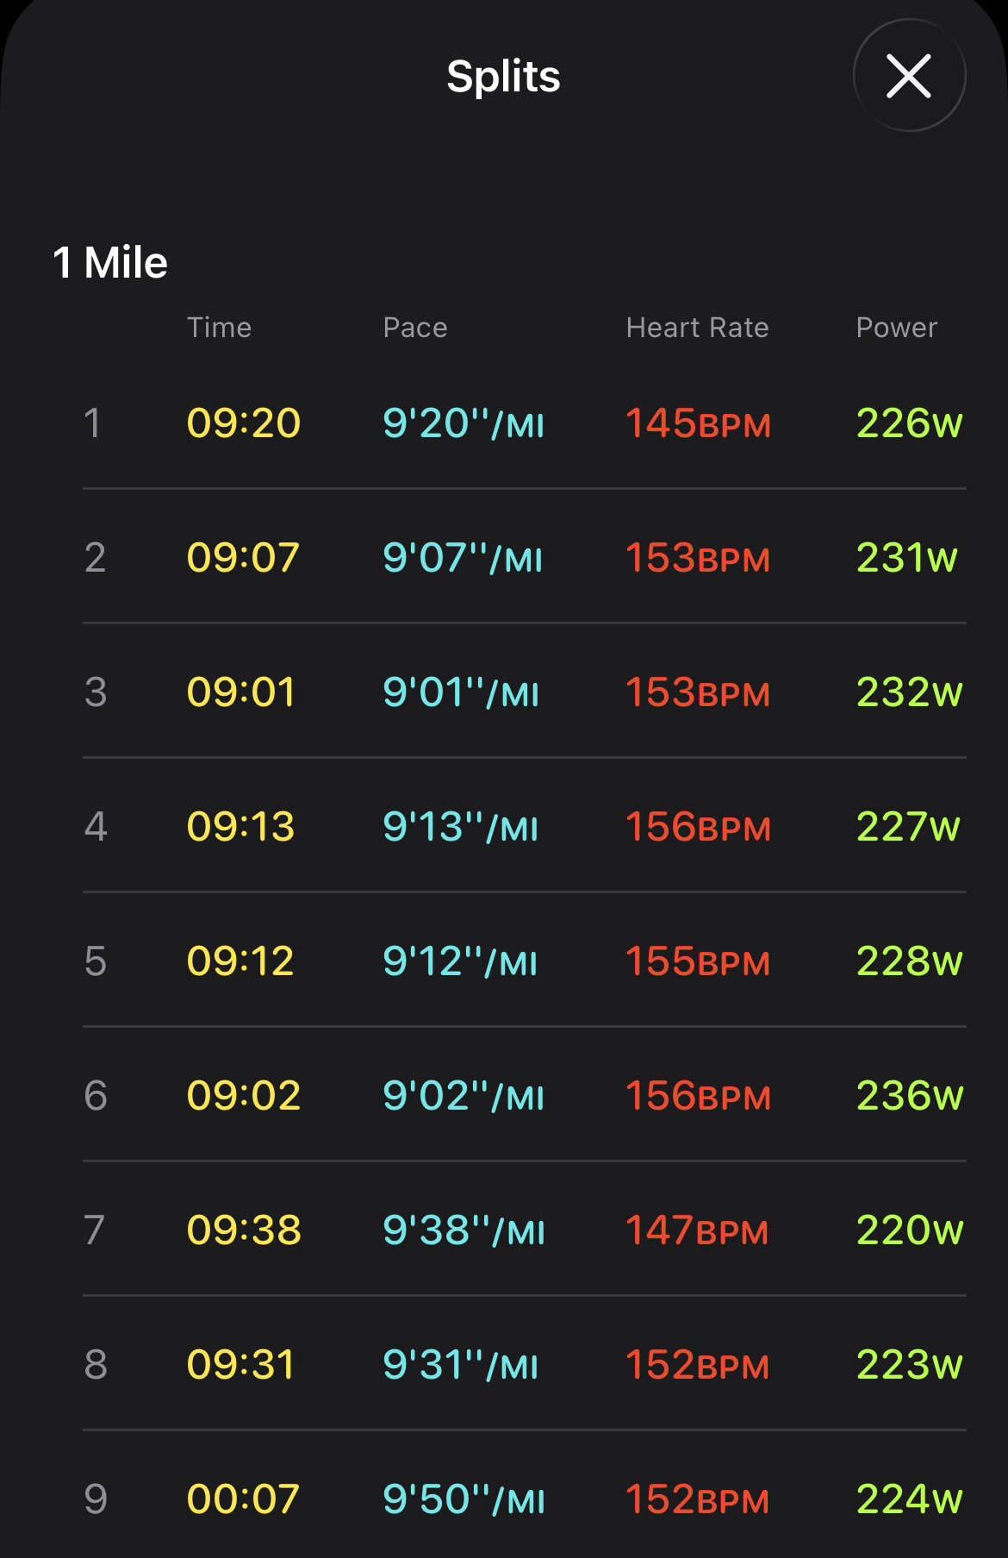The image size is (1008, 1558).
Task: Tap the Splits title at the top
Action: click(x=503, y=76)
